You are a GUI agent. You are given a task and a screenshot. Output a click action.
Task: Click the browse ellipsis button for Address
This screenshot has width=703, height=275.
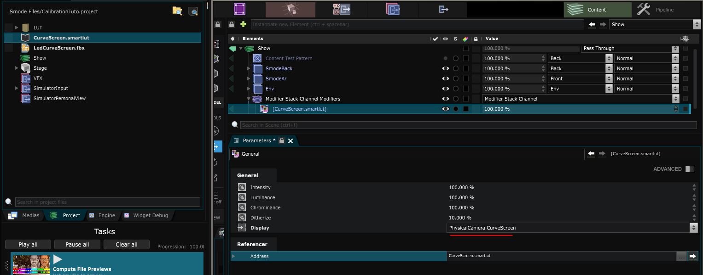click(x=681, y=256)
